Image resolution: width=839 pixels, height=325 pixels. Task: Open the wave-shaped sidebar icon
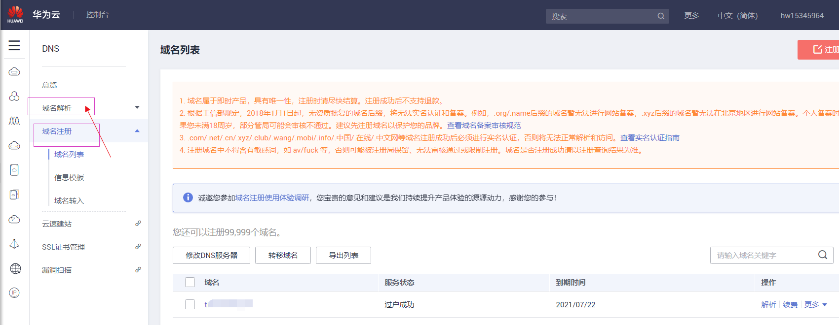tap(14, 121)
